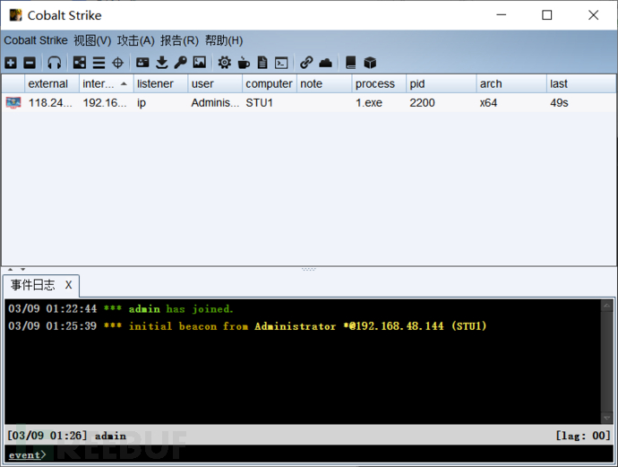Screen dimensions: 618x467
Task: Click the gear payload generator icon
Action: point(225,63)
